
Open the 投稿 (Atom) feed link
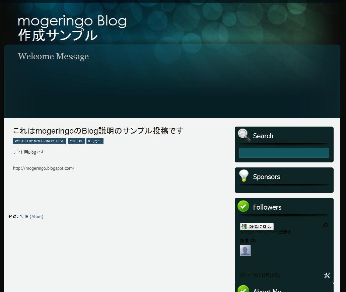point(31,217)
